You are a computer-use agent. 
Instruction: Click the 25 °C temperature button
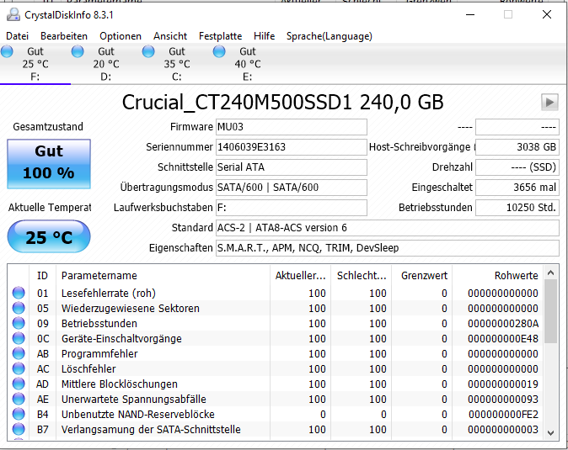[x=49, y=236]
